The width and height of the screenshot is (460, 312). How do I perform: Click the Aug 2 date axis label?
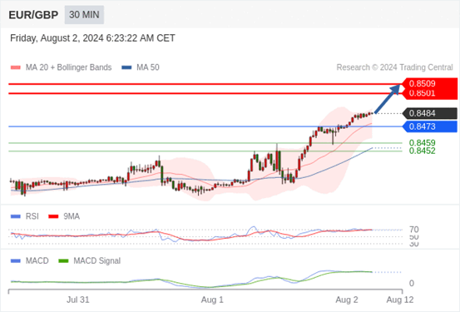[347, 300]
